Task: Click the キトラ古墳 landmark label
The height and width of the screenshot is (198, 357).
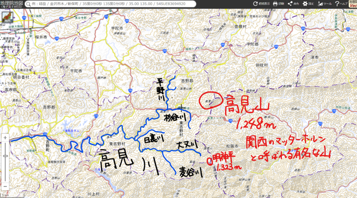Action: (9, 84)
